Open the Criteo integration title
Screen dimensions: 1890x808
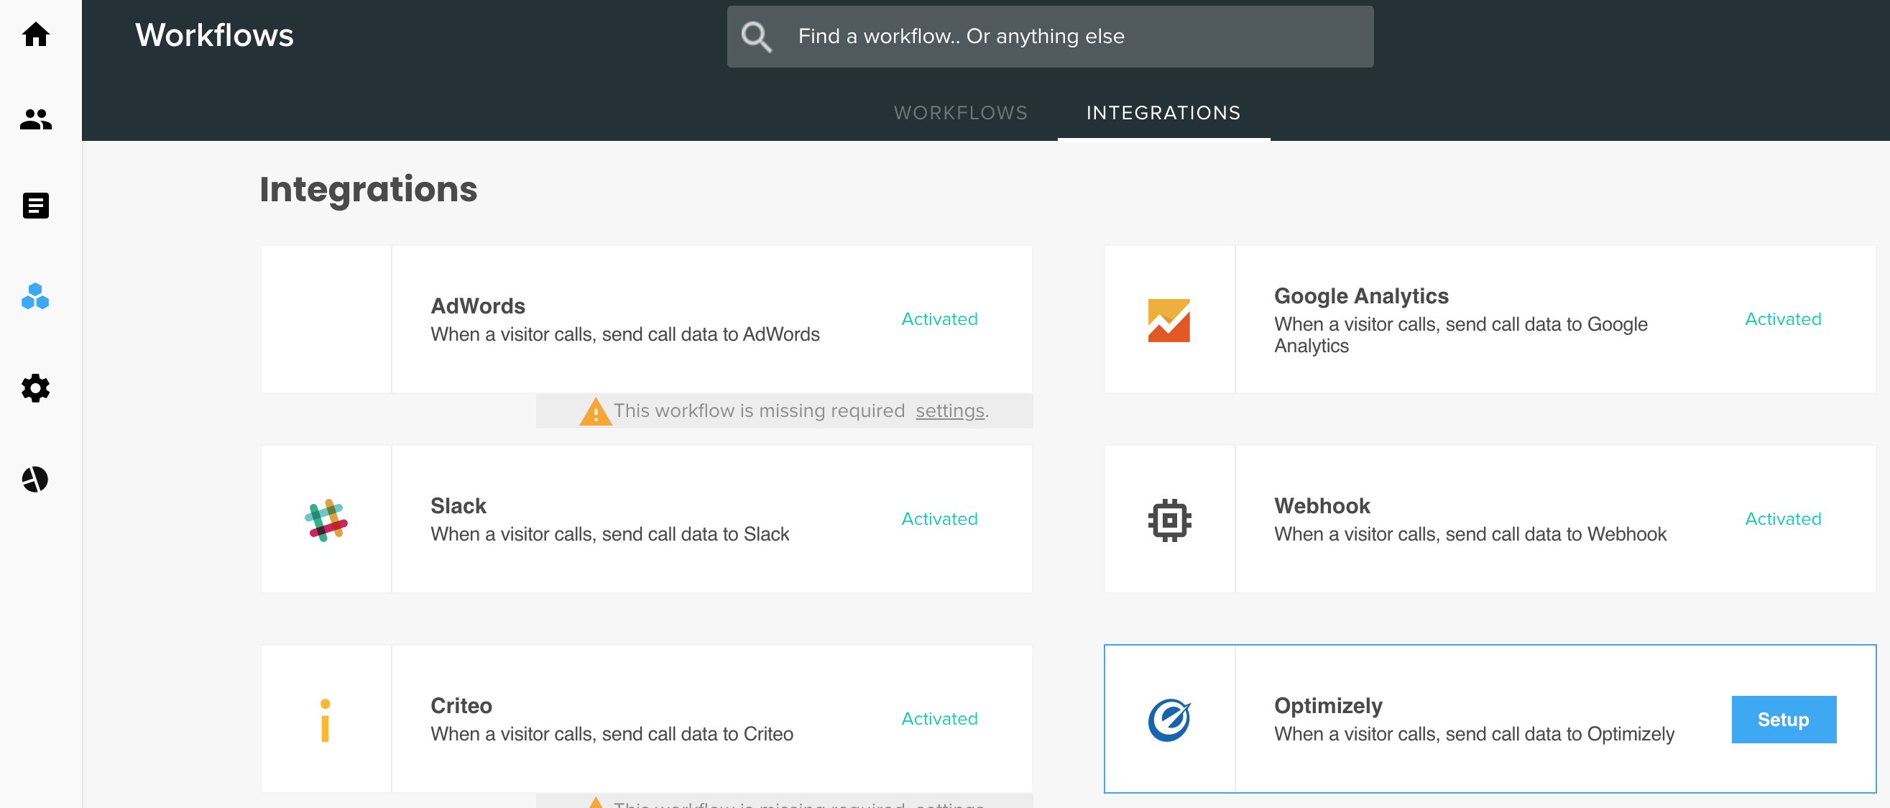click(461, 704)
